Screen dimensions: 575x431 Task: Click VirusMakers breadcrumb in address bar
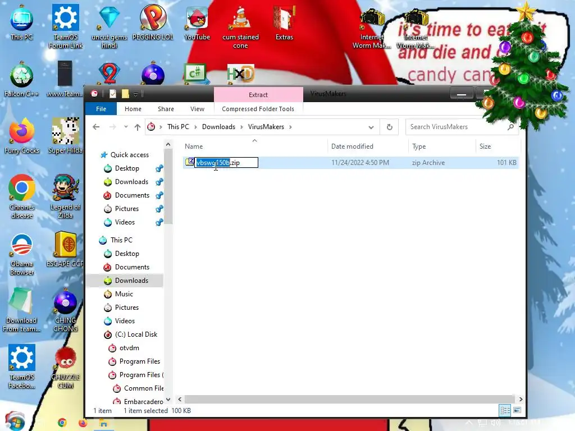[x=266, y=127]
